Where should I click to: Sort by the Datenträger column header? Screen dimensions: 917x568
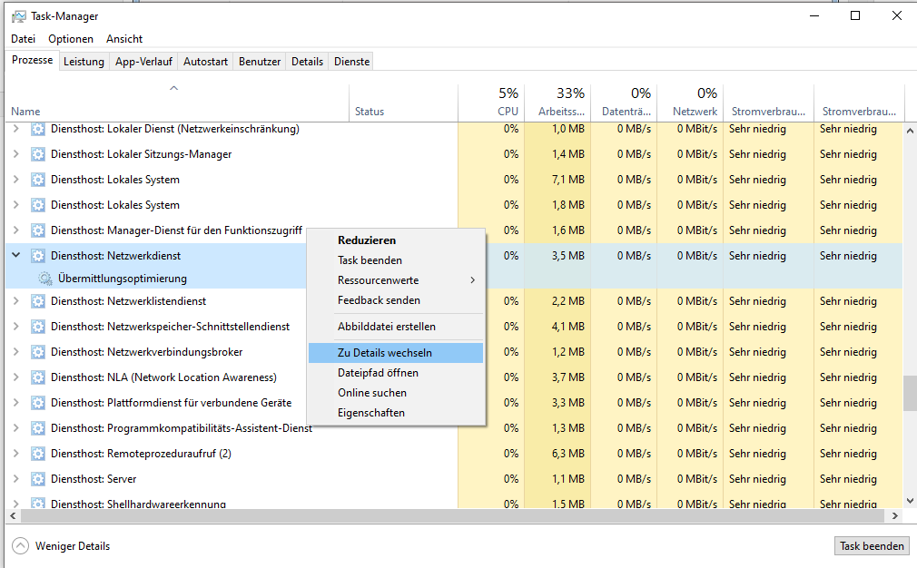tap(624, 103)
